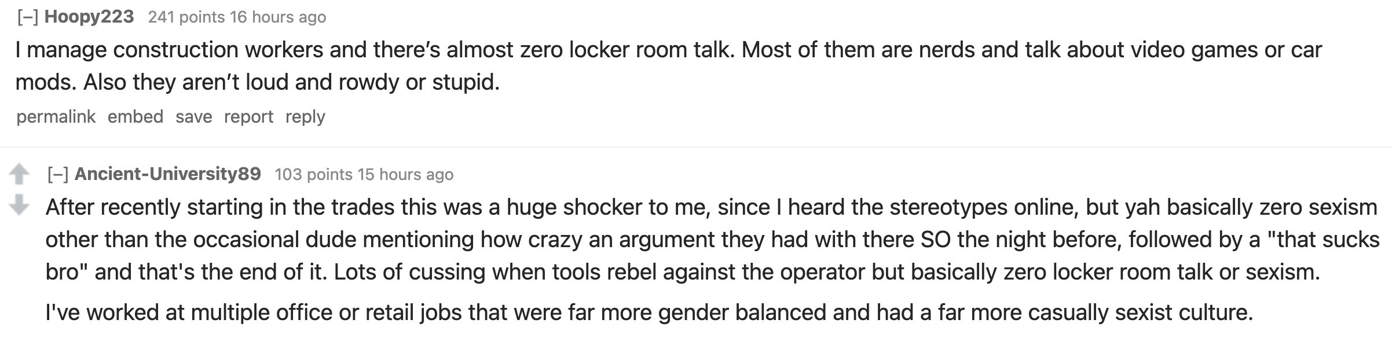This screenshot has width=1392, height=338.
Task: Open the permalink for Hoopy223's comment
Action: [x=56, y=117]
